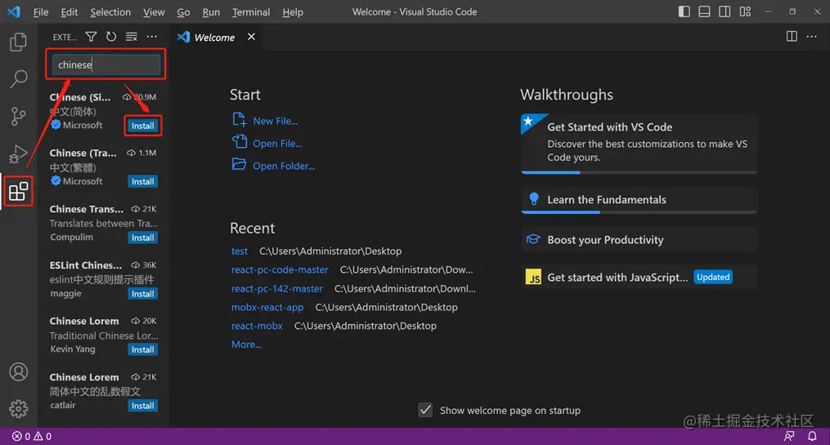This screenshot has height=445, width=830.
Task: Open Get started with JavaScript walkthrough
Action: click(x=639, y=277)
